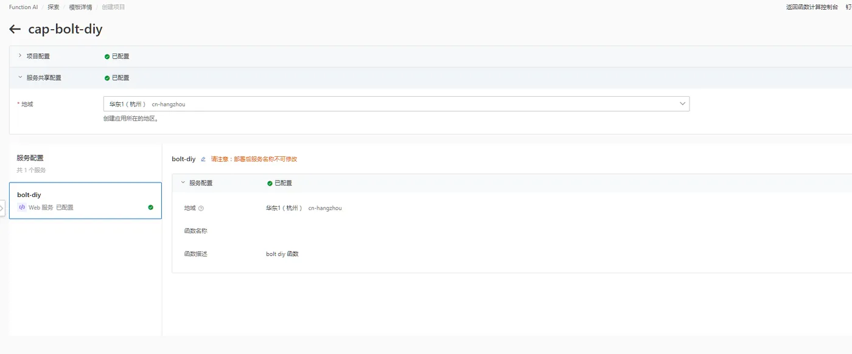Expand the 项目配置 section
Image resolution: width=852 pixels, height=354 pixels.
20,56
